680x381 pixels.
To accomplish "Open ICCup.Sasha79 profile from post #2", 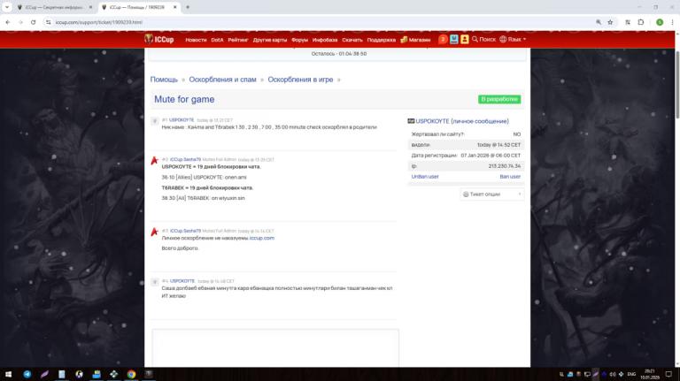I will 185,159.
